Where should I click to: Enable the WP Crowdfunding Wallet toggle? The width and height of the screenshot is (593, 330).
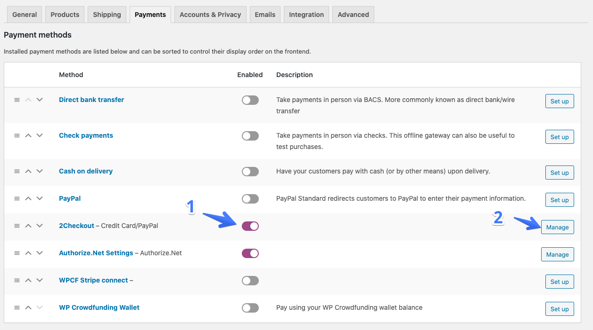pyautogui.click(x=250, y=308)
